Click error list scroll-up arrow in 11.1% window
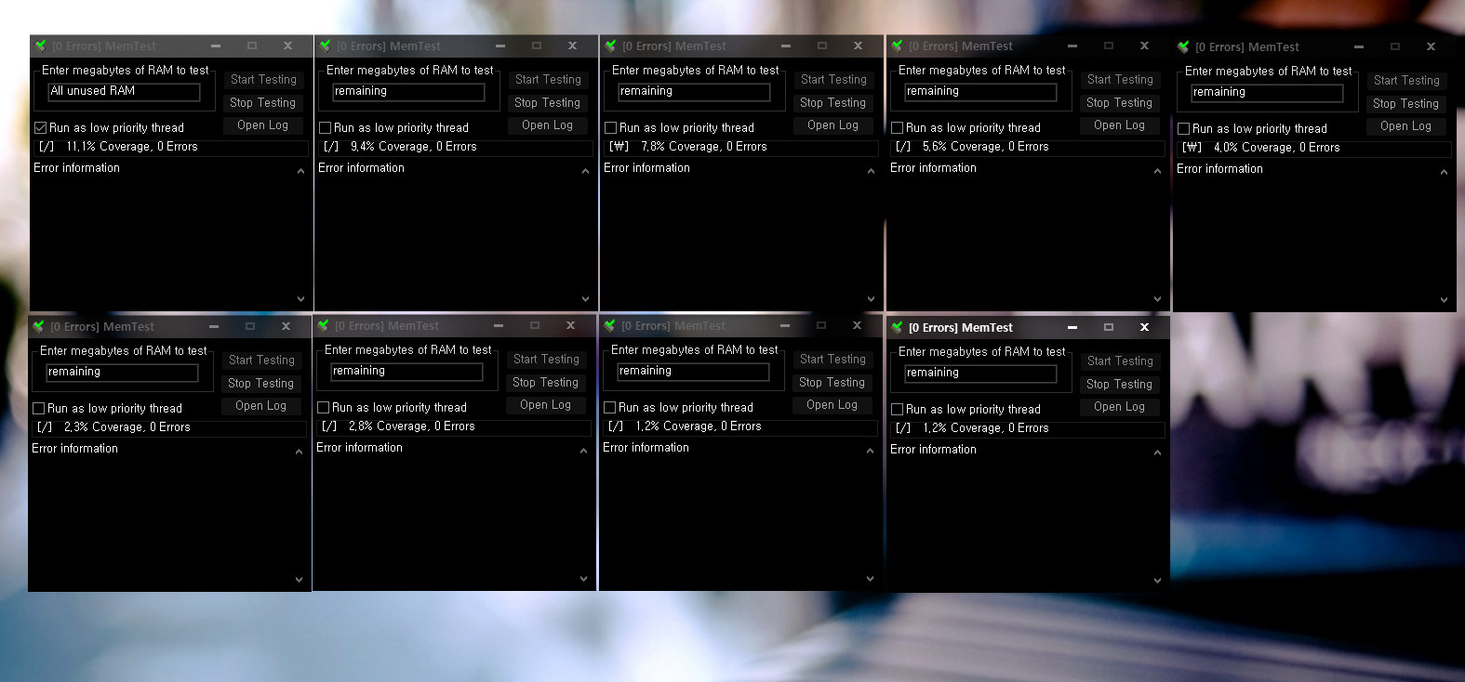The image size is (1465, 682). 300,171
